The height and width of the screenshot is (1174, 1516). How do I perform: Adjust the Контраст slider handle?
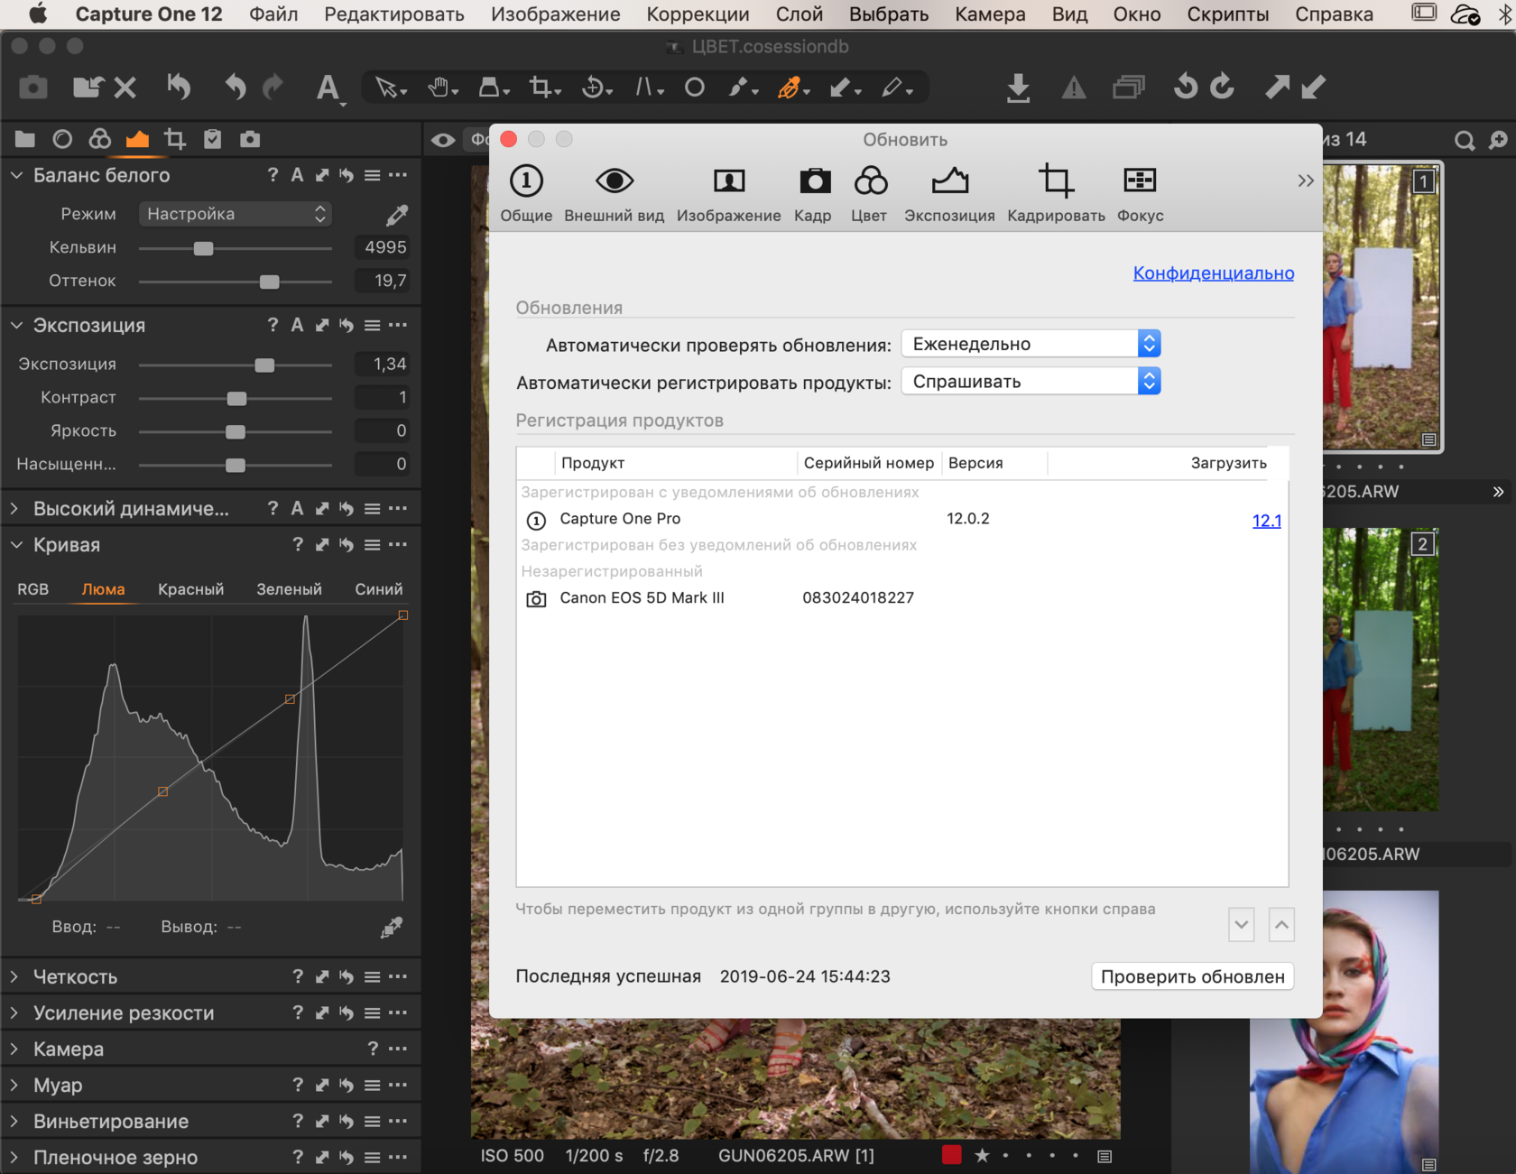click(x=236, y=398)
